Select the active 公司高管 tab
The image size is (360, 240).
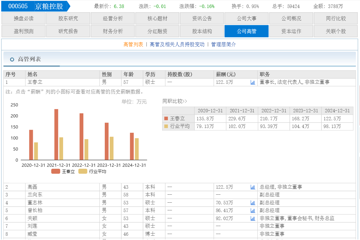point(247,31)
